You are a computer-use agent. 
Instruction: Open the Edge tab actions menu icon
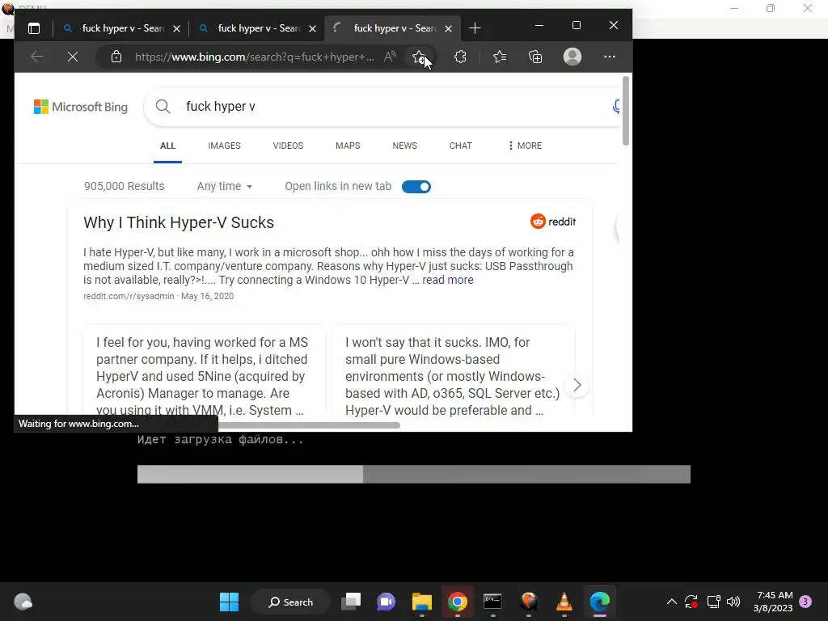click(x=34, y=28)
